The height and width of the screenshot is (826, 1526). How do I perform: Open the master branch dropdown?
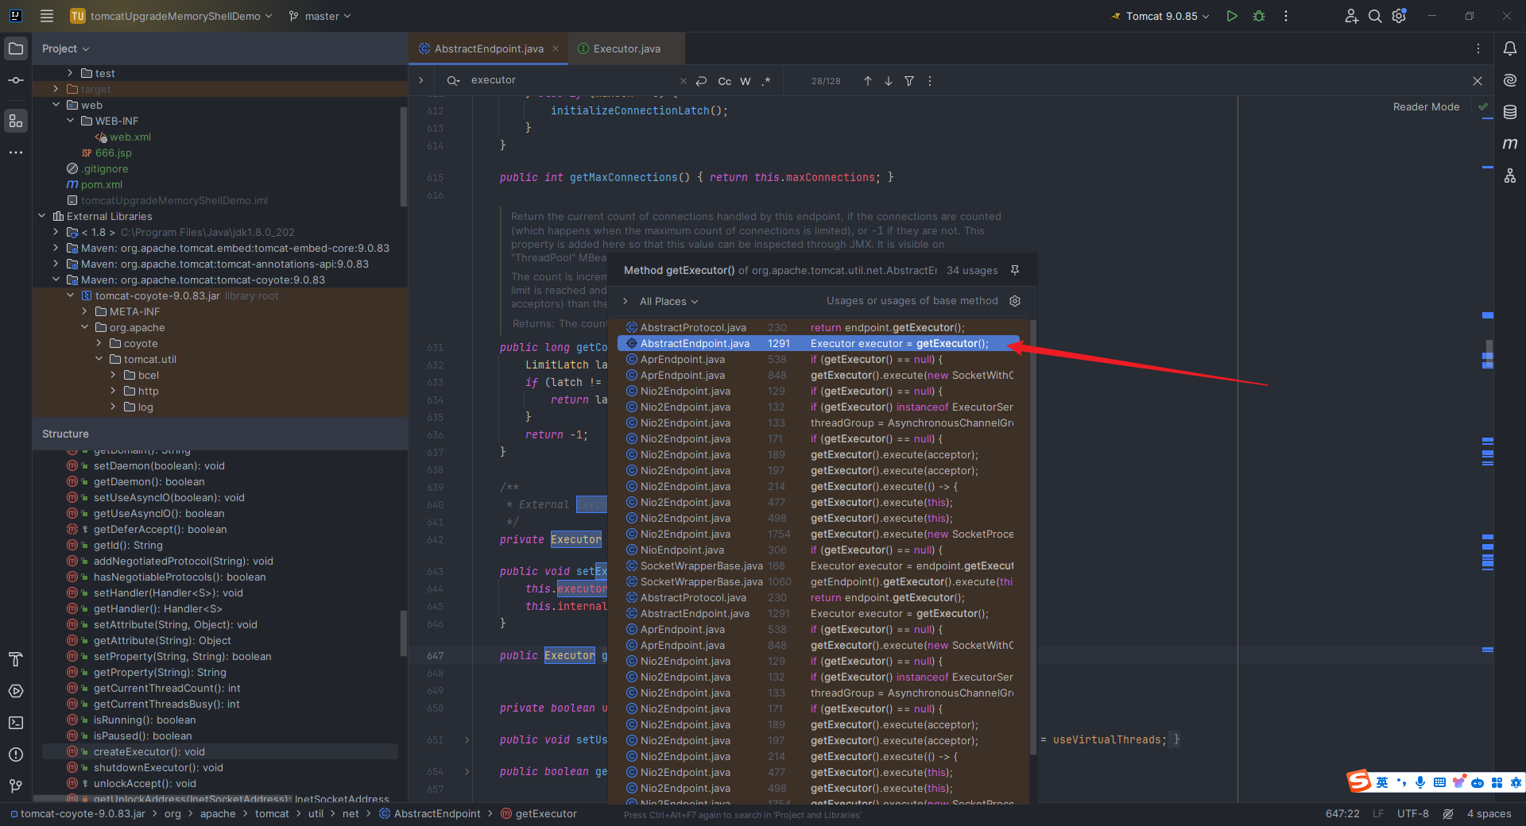click(x=320, y=16)
